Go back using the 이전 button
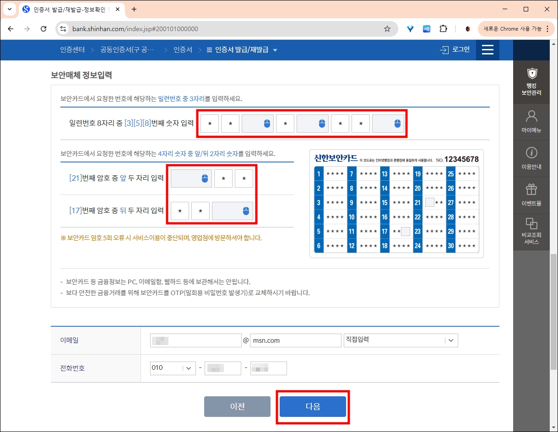This screenshot has width=558, height=432. pos(237,406)
